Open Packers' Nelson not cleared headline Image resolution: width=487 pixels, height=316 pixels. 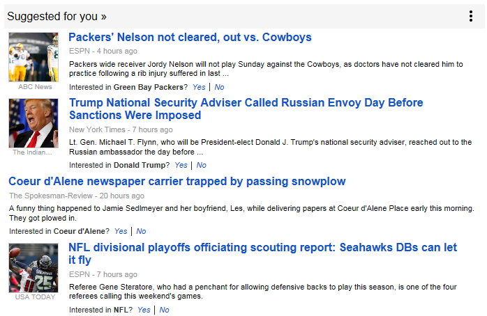190,38
